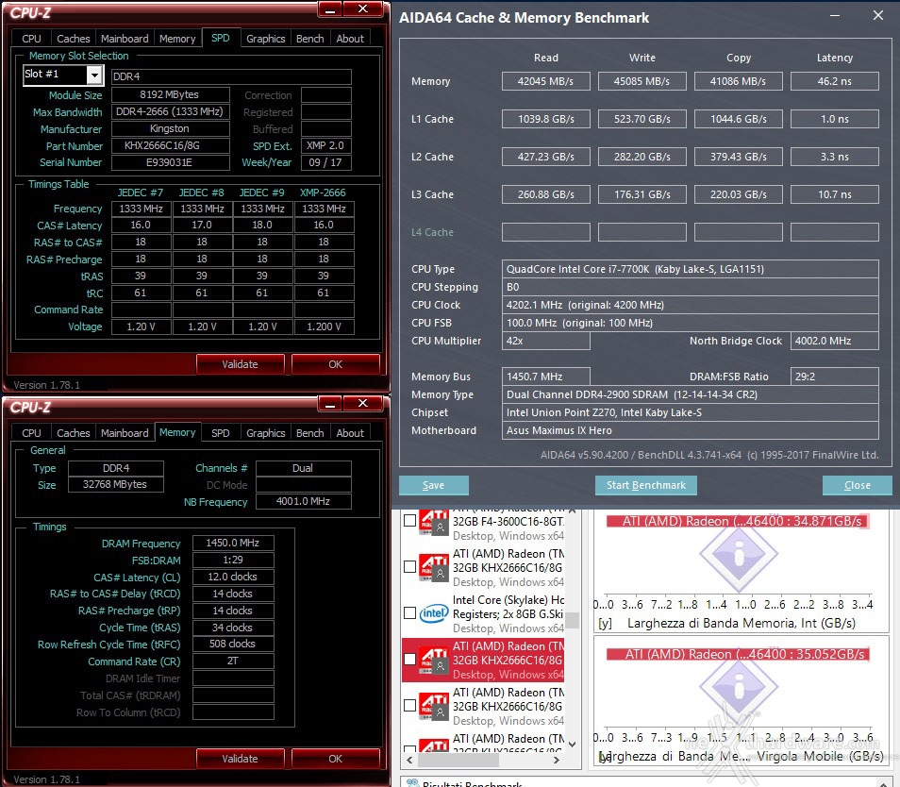Click the XMP-2666 timings column header
900x787 pixels.
(324, 193)
